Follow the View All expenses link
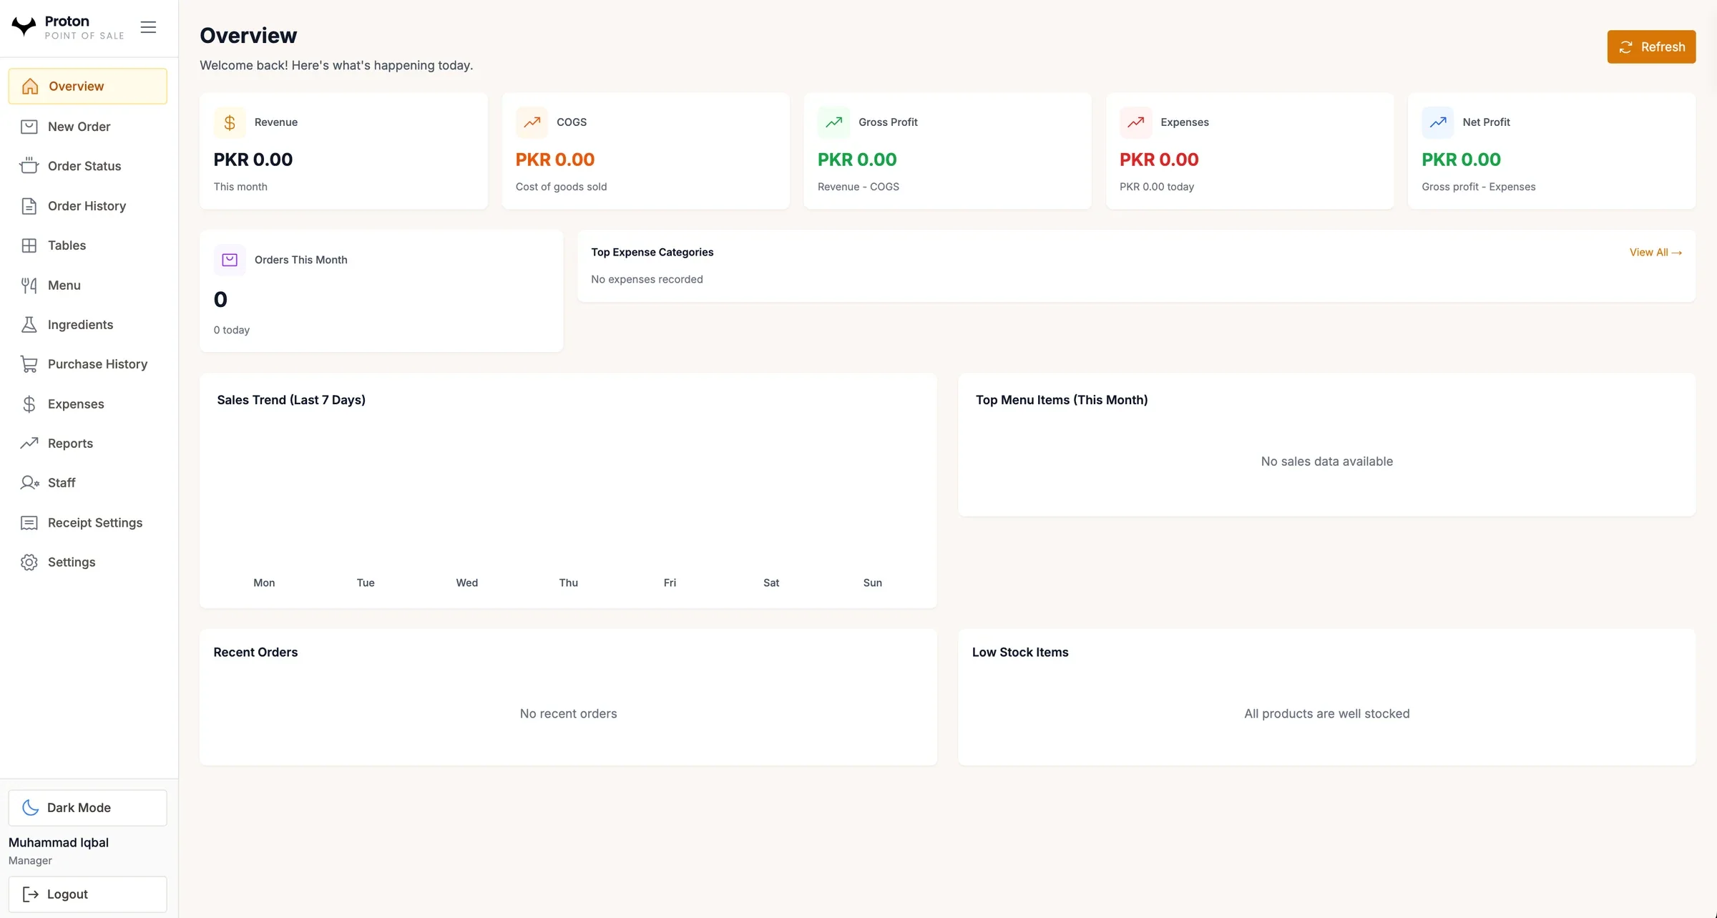This screenshot has width=1717, height=918. point(1655,253)
